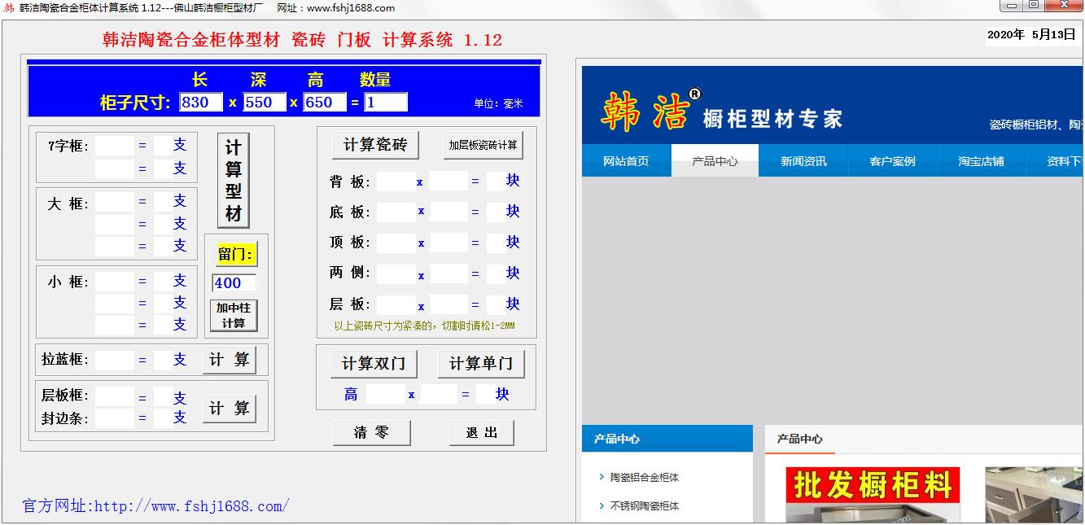Open the 淘宝店铺 navigation tab

(x=981, y=161)
